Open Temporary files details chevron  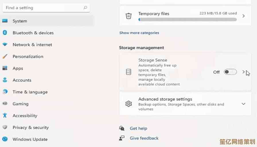pos(244,16)
